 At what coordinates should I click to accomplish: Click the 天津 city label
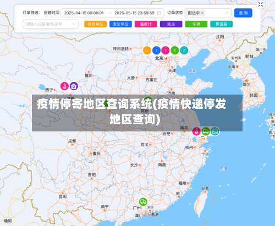[172, 70]
